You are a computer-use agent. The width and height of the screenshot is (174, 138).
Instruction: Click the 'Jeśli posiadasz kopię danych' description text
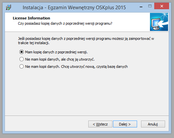click(x=86, y=41)
